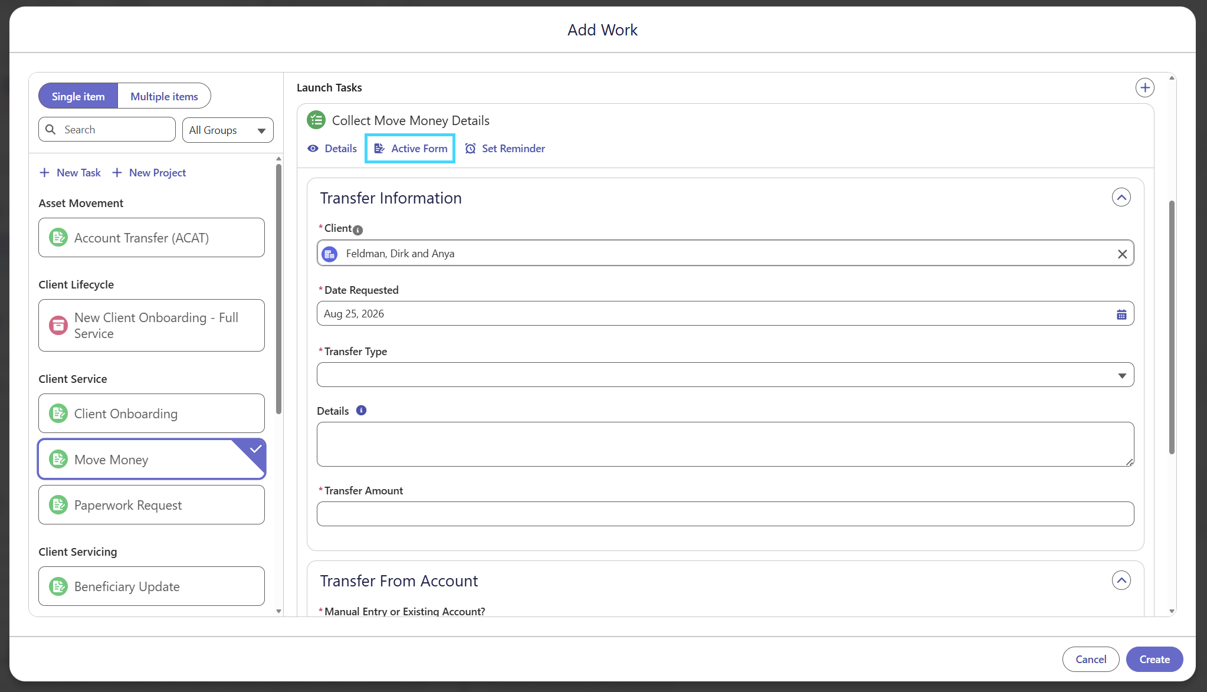Click the Client Servicing group heading

pyautogui.click(x=78, y=552)
